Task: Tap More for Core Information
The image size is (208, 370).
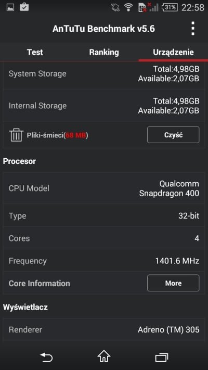Action: (173, 283)
